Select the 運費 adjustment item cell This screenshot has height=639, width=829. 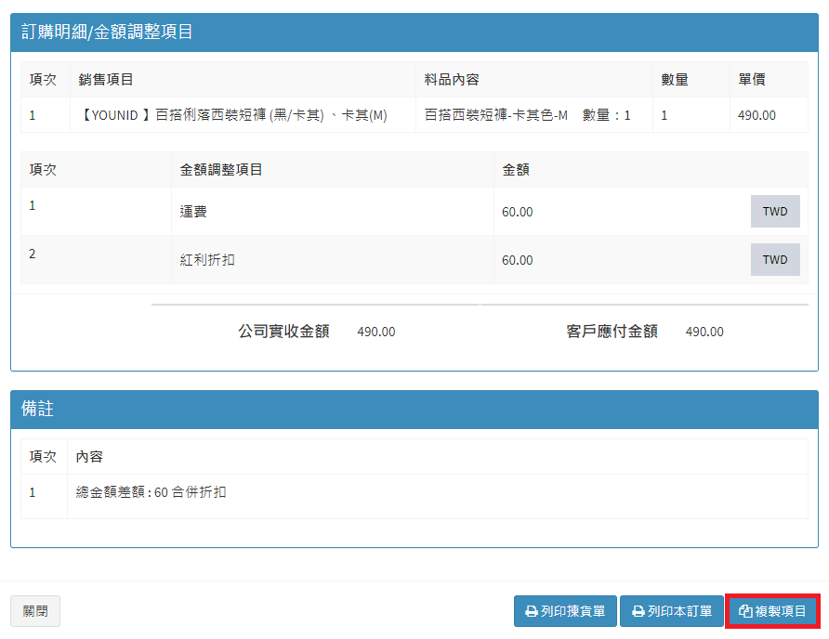pyautogui.click(x=193, y=212)
